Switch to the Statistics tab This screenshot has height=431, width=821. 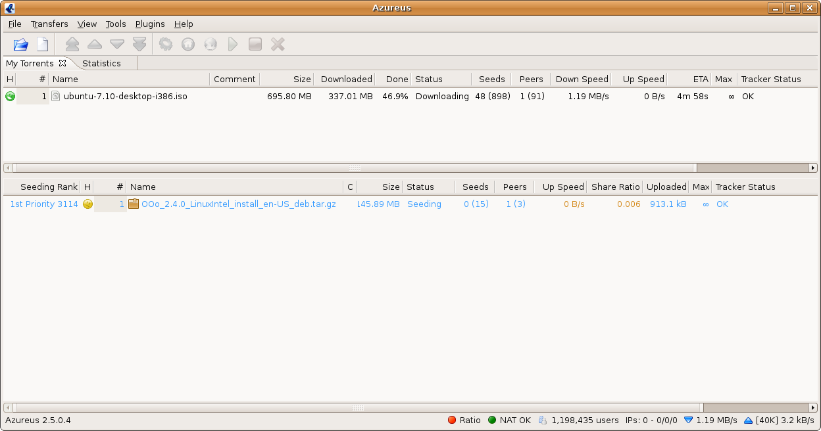pyautogui.click(x=101, y=64)
